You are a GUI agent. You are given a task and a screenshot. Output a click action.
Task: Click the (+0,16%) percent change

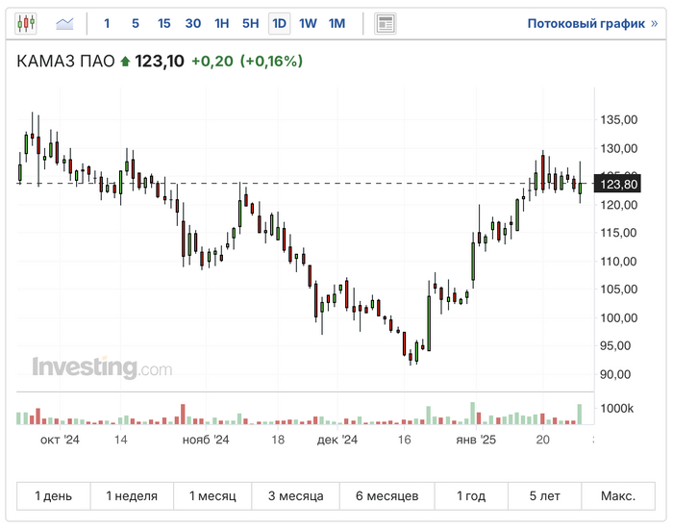(x=271, y=62)
